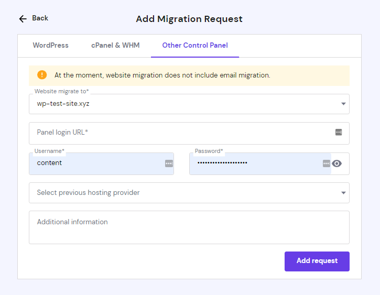The height and width of the screenshot is (295, 380).
Task: Open Select previous hosting provider dropdown
Action: click(x=183, y=193)
